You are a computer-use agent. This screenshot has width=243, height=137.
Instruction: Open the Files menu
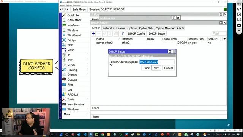[70, 84]
